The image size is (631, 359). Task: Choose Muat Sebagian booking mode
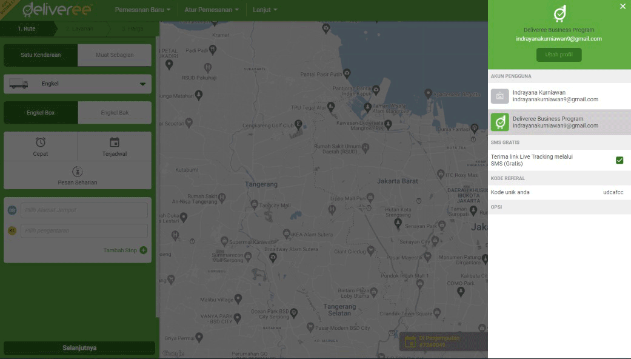coord(115,55)
